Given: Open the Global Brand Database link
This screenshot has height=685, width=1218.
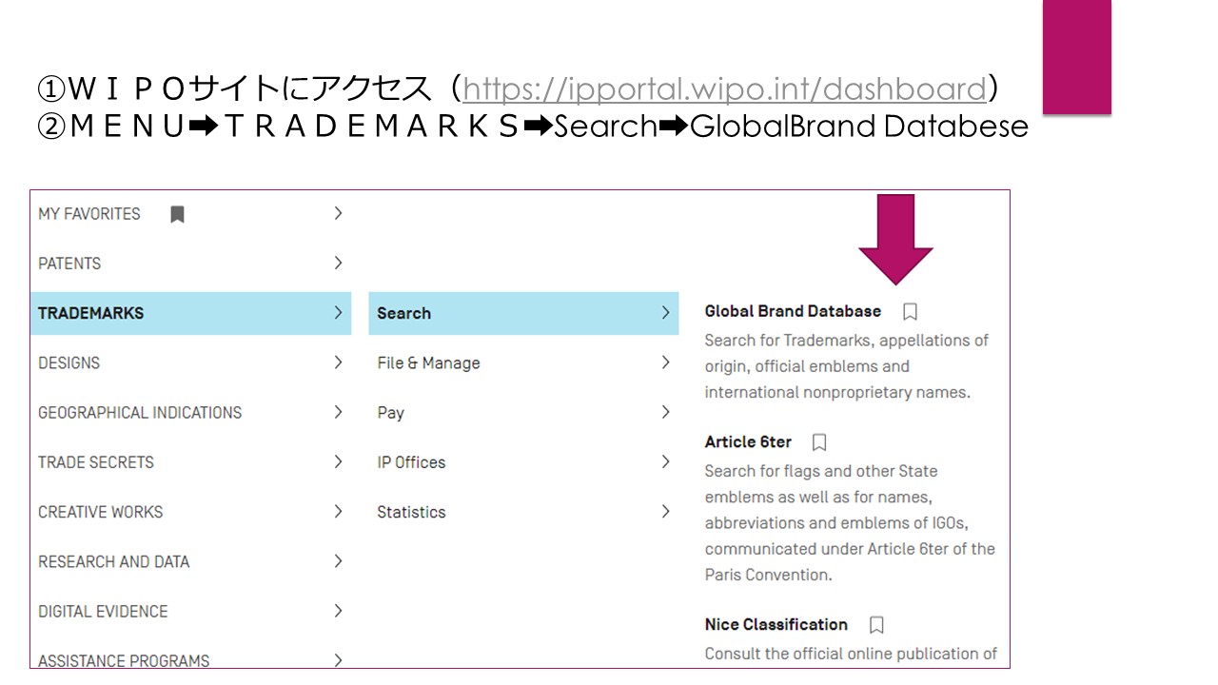Looking at the screenshot, I should tap(793, 311).
